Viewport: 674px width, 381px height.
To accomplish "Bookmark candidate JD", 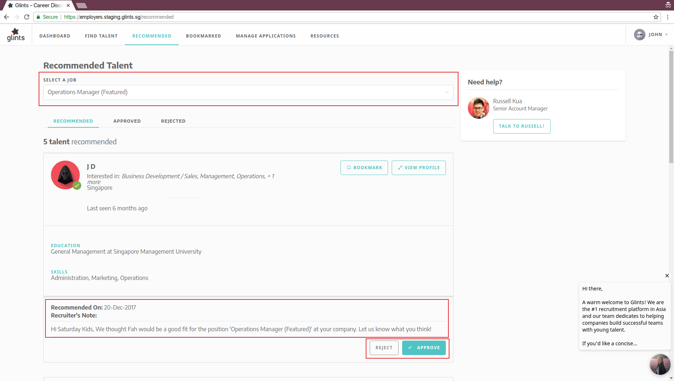I will (364, 168).
